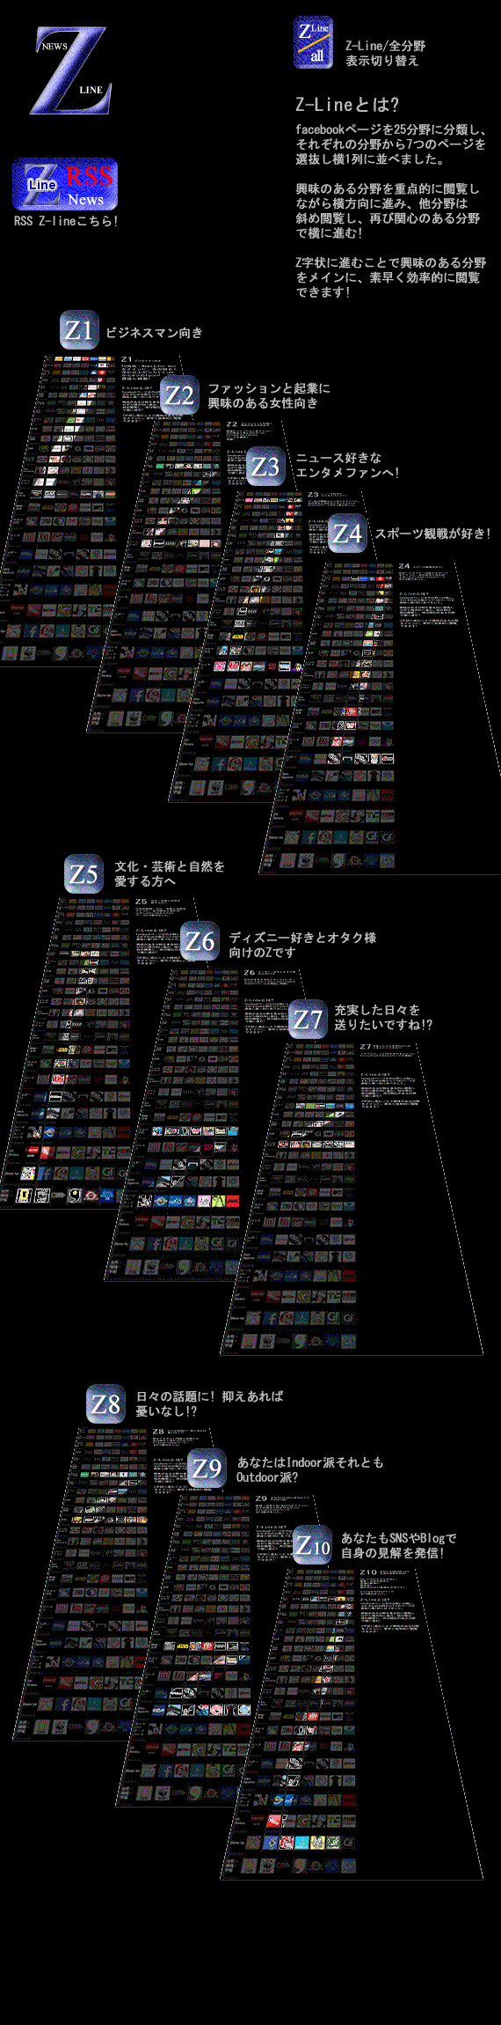Open the Z10 page grid thumbnail
The height and width of the screenshot is (2025, 501).
[x=352, y=1724]
